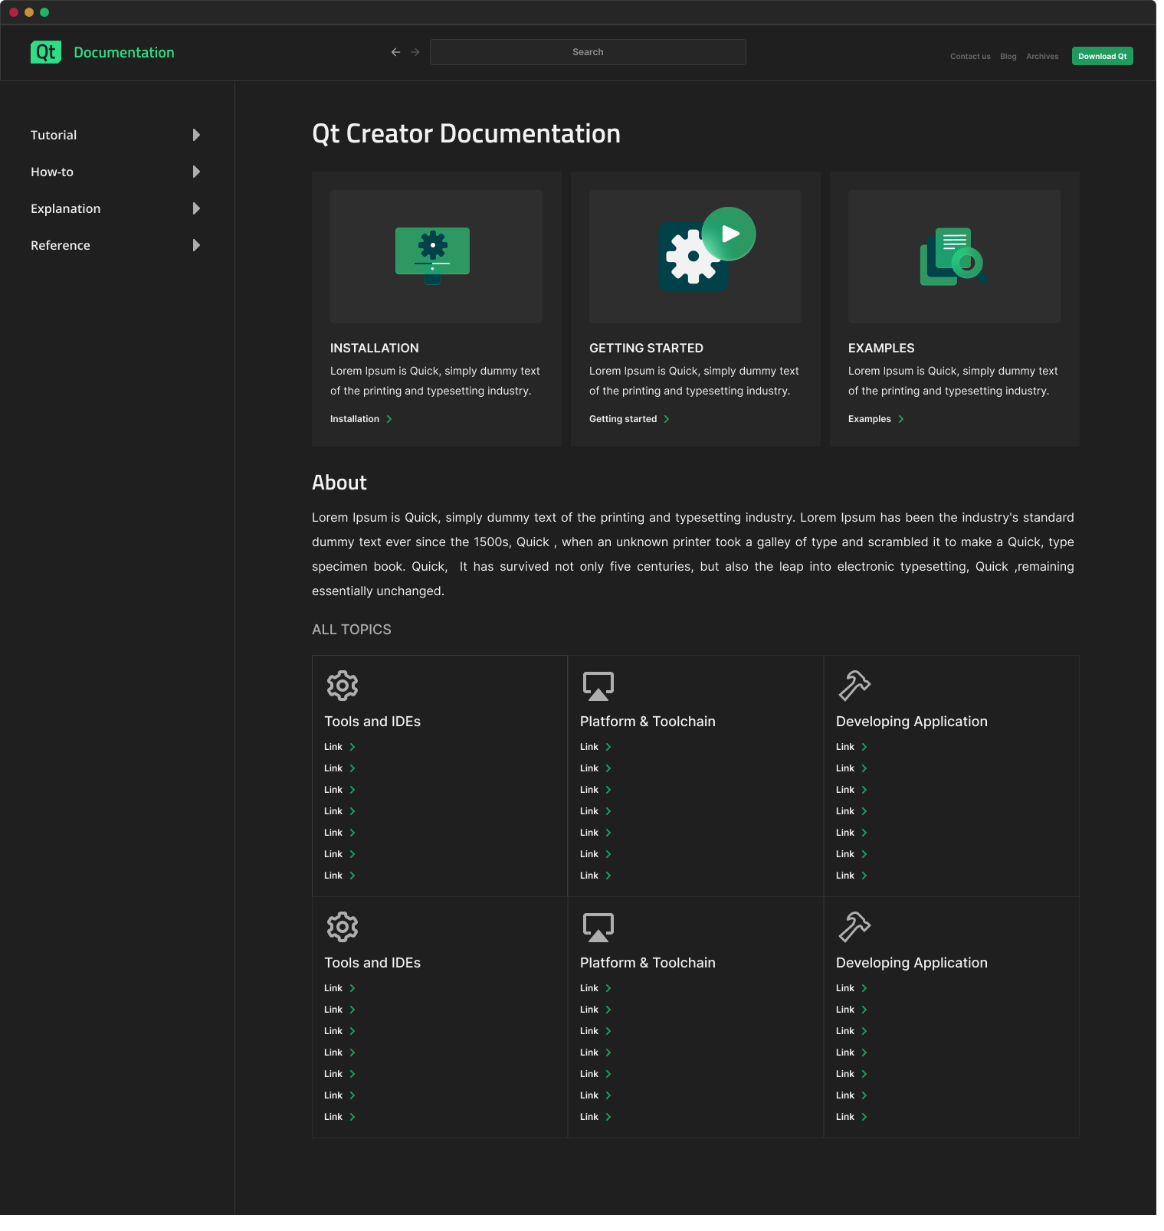Screen dimensions: 1164x1231
Task: Follow the Getting started link
Action: [623, 419]
